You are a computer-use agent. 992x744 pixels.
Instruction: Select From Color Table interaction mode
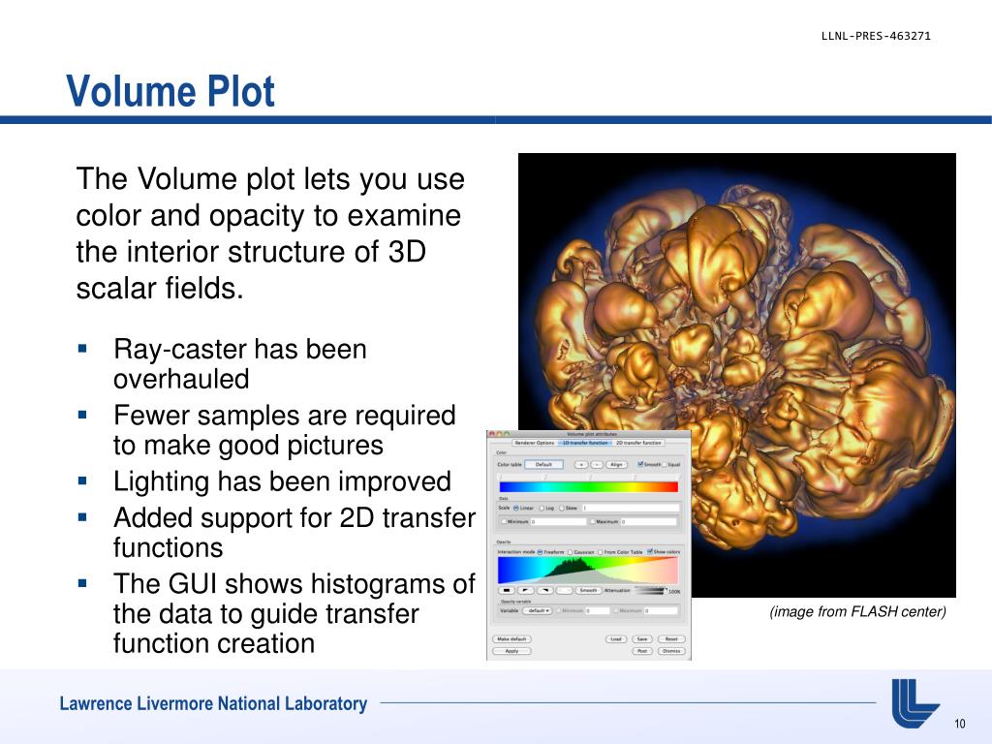(x=601, y=552)
